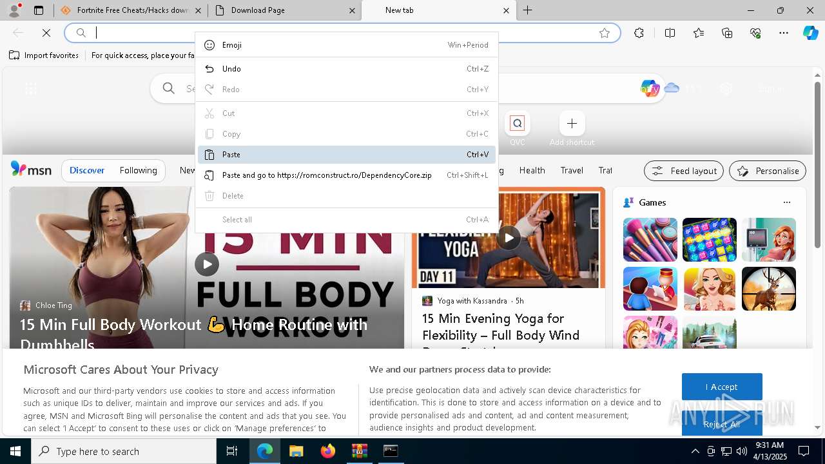Select the Discover feed tab
The height and width of the screenshot is (464, 825).
coord(87,170)
